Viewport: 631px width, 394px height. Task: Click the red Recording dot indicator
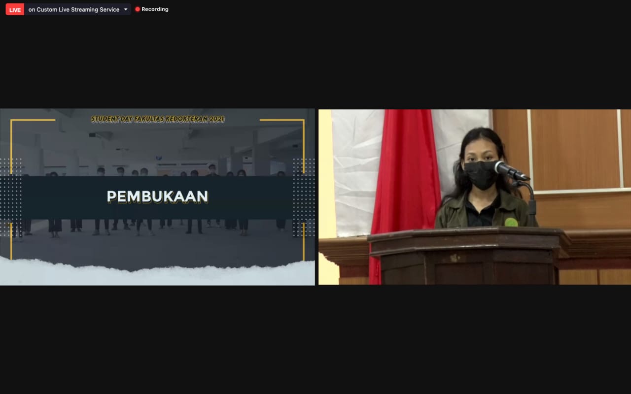click(138, 9)
